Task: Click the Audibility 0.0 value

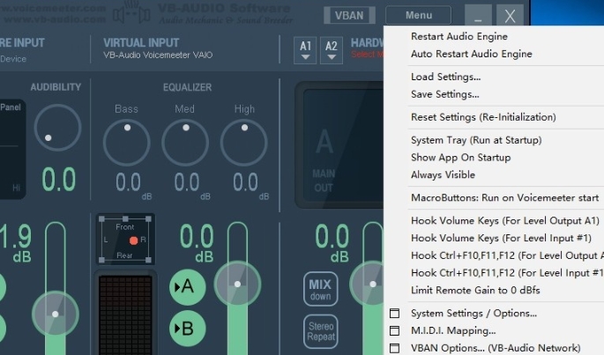Action: pos(58,180)
